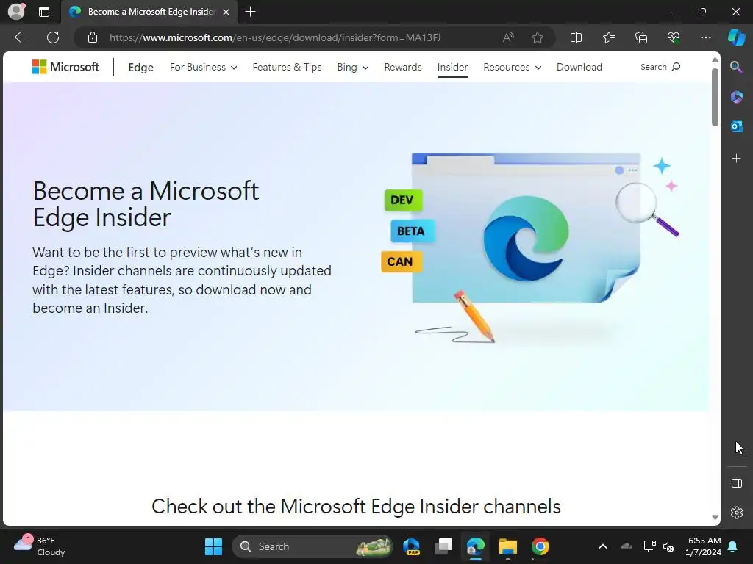Open the weather widget showing 36°F
This screenshot has width=753, height=564.
tap(40, 546)
